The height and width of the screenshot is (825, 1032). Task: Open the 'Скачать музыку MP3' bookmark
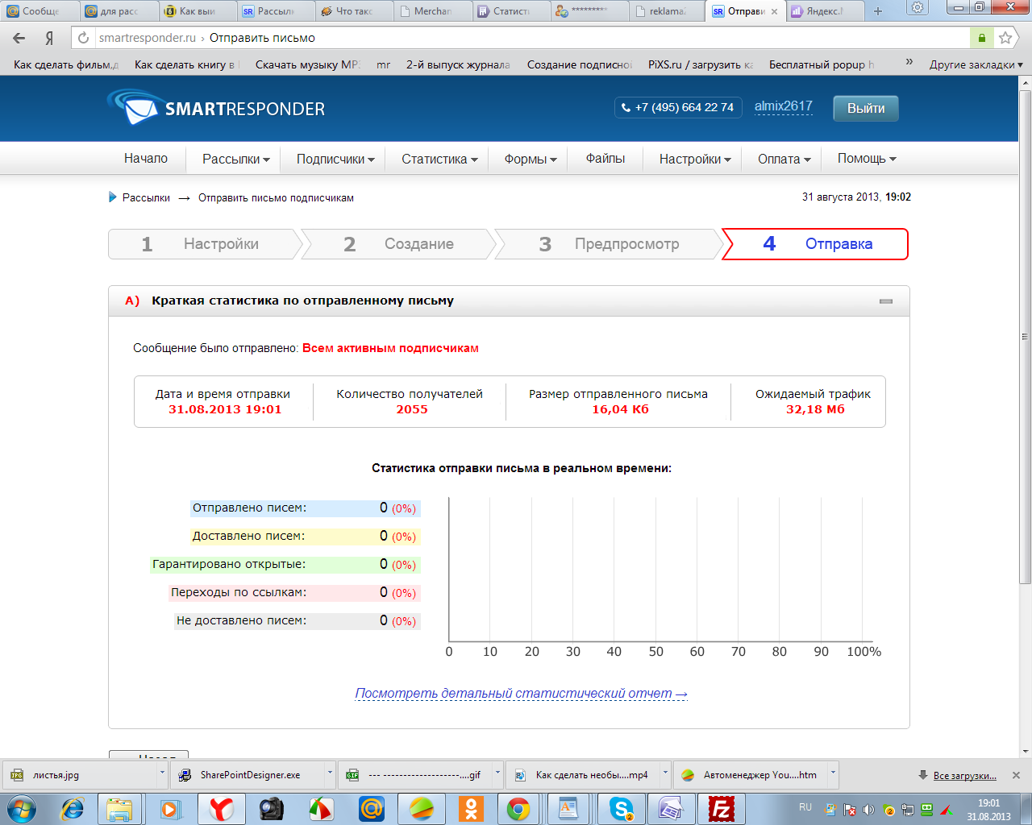click(307, 64)
